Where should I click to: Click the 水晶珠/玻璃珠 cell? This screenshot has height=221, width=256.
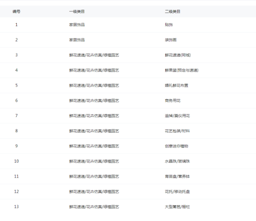click(177, 161)
